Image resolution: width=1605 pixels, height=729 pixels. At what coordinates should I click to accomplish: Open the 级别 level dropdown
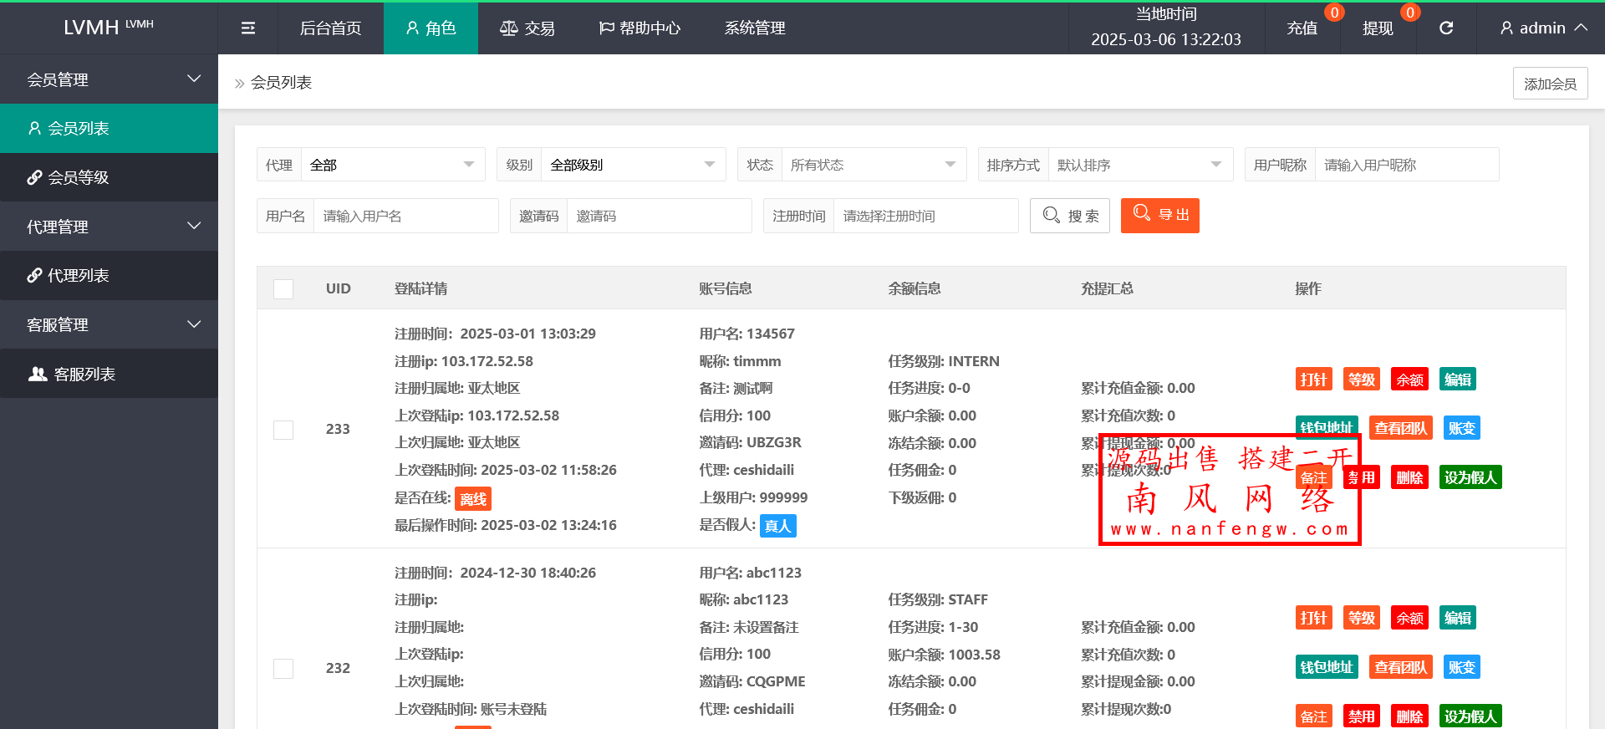pyautogui.click(x=632, y=165)
